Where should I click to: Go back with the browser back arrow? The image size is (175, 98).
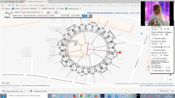click(3, 5)
